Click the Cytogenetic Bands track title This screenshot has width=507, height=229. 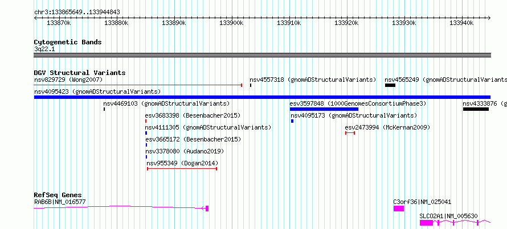click(x=68, y=42)
